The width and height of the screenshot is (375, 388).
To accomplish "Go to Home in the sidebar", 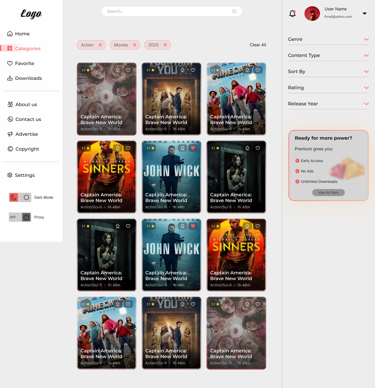I will [18, 34].
